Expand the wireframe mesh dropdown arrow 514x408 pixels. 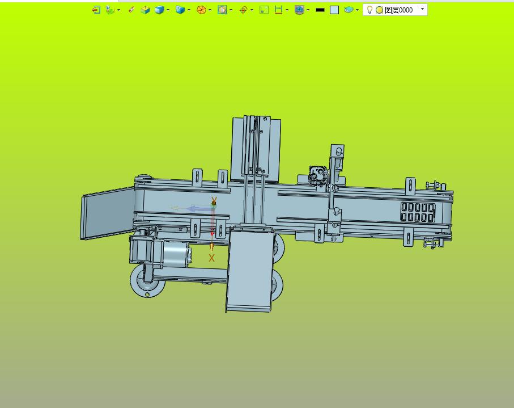click(x=210, y=10)
